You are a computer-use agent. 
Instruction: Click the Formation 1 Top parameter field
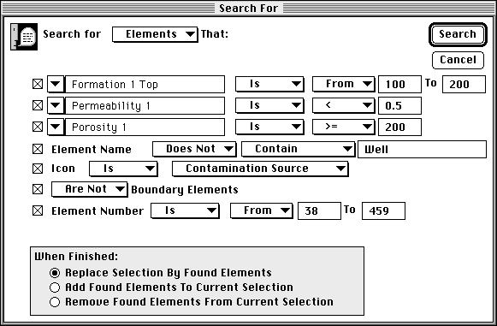tap(145, 84)
